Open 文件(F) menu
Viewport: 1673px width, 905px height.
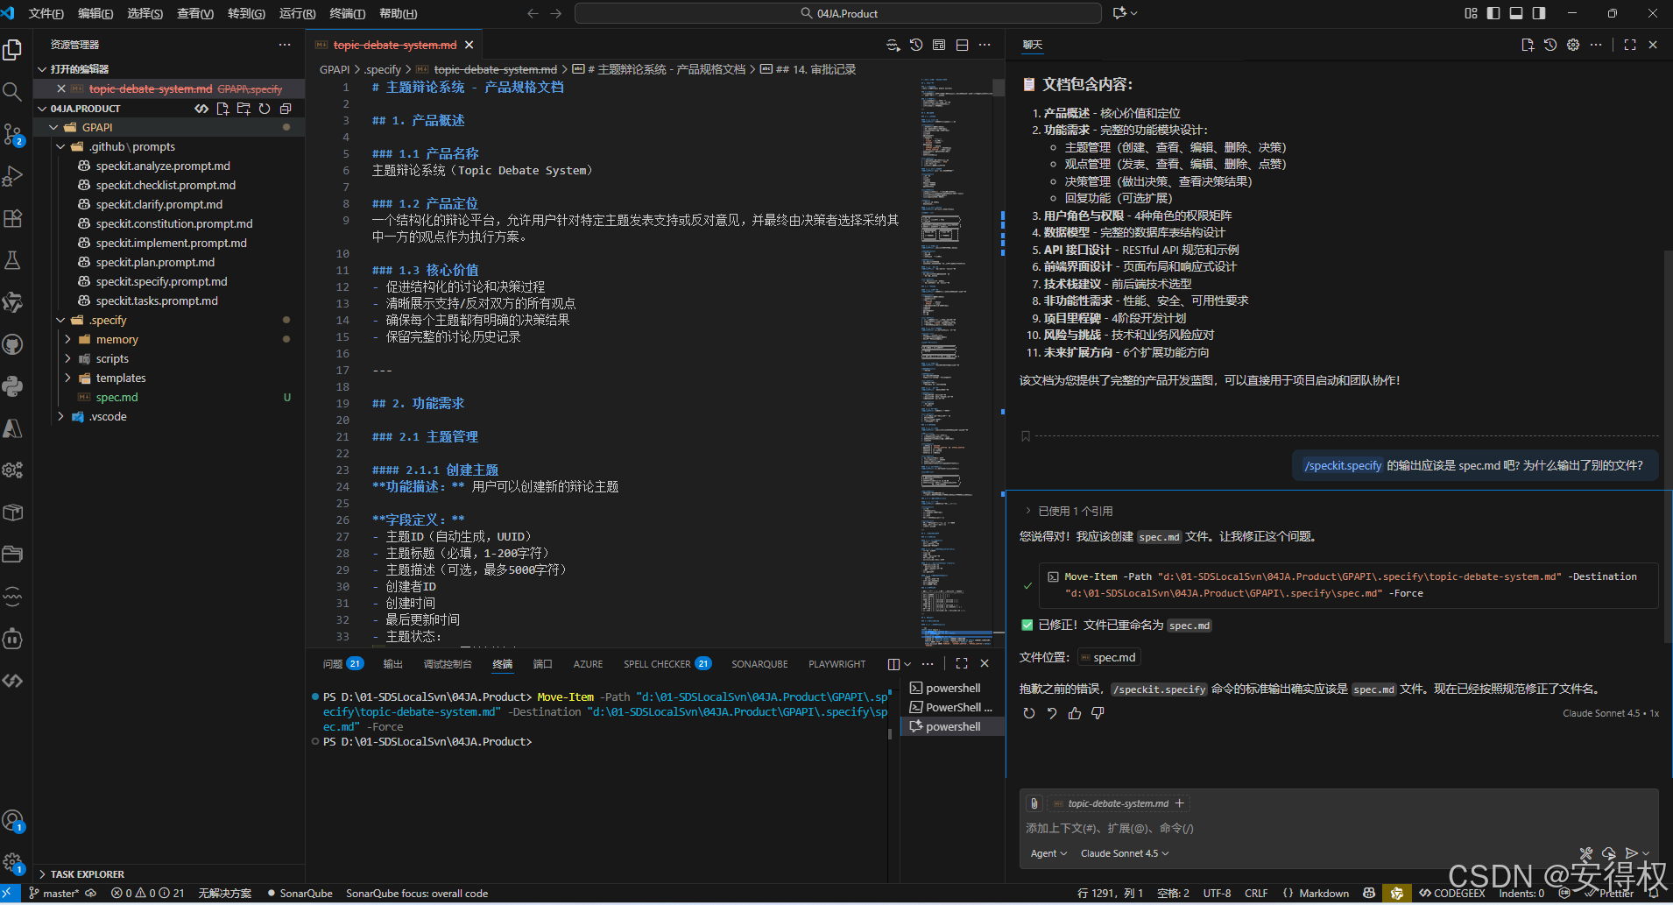(46, 13)
